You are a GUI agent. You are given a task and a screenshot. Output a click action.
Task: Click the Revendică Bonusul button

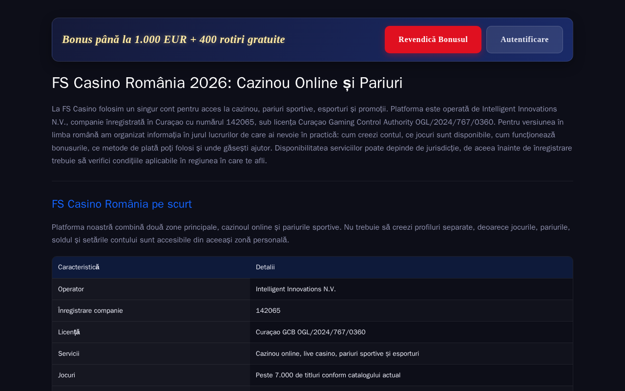coord(433,40)
